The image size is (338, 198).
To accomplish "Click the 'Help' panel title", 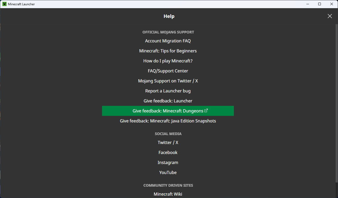I will point(169,16).
